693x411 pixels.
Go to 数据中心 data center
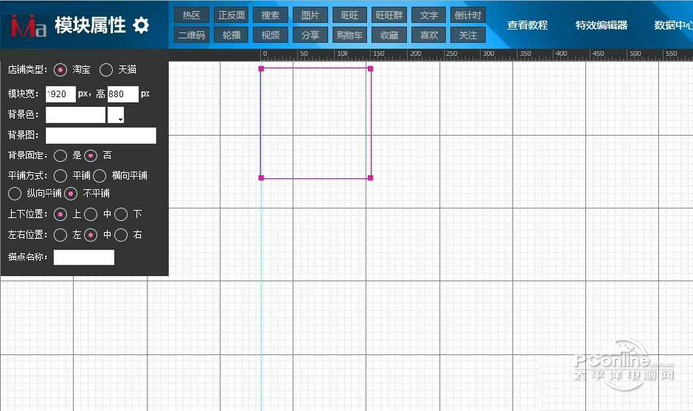tap(673, 25)
